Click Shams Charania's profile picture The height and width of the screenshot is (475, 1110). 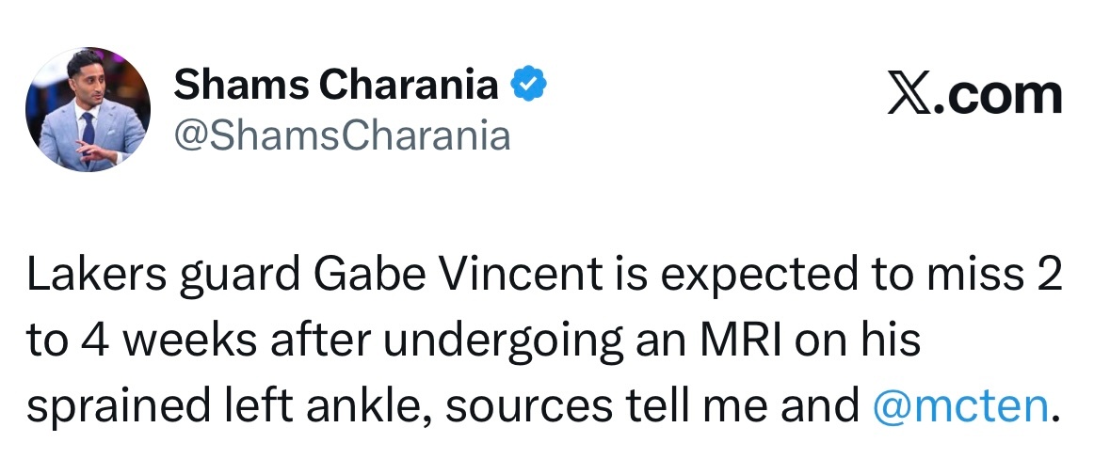tap(88, 109)
